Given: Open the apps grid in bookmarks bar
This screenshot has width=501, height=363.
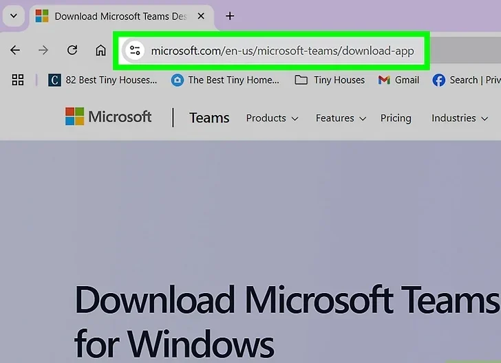Looking at the screenshot, I should click(18, 80).
